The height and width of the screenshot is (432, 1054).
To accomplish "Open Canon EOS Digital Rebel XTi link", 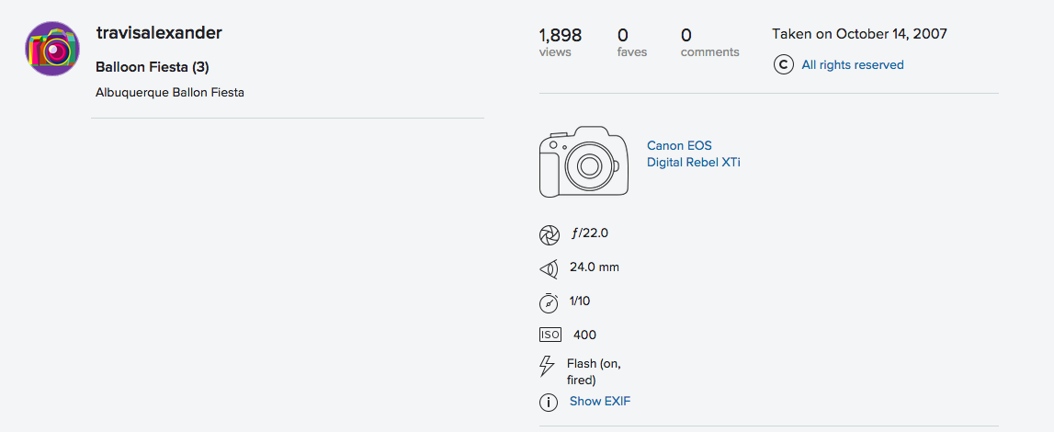I will pos(693,153).
